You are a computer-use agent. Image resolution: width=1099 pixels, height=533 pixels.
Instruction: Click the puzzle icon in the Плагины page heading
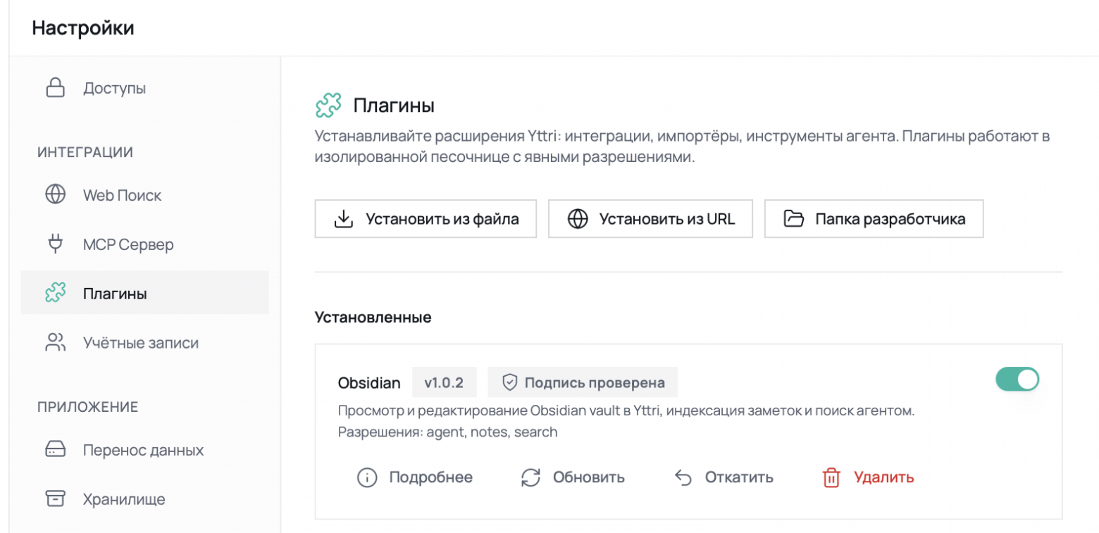pyautogui.click(x=328, y=106)
